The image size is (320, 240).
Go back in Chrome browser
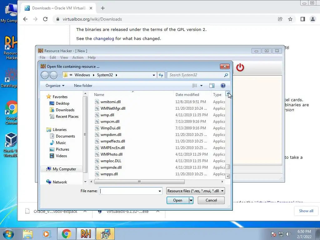click(x=25, y=19)
